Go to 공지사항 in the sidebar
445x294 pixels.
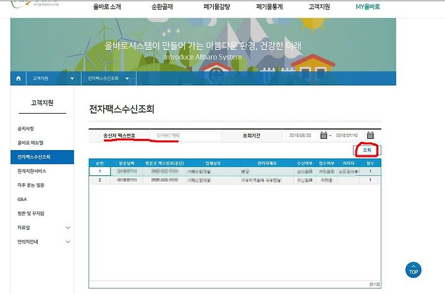(x=25, y=128)
